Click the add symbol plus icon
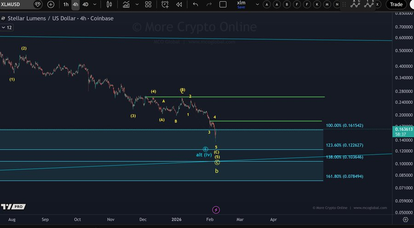 point(51,5)
